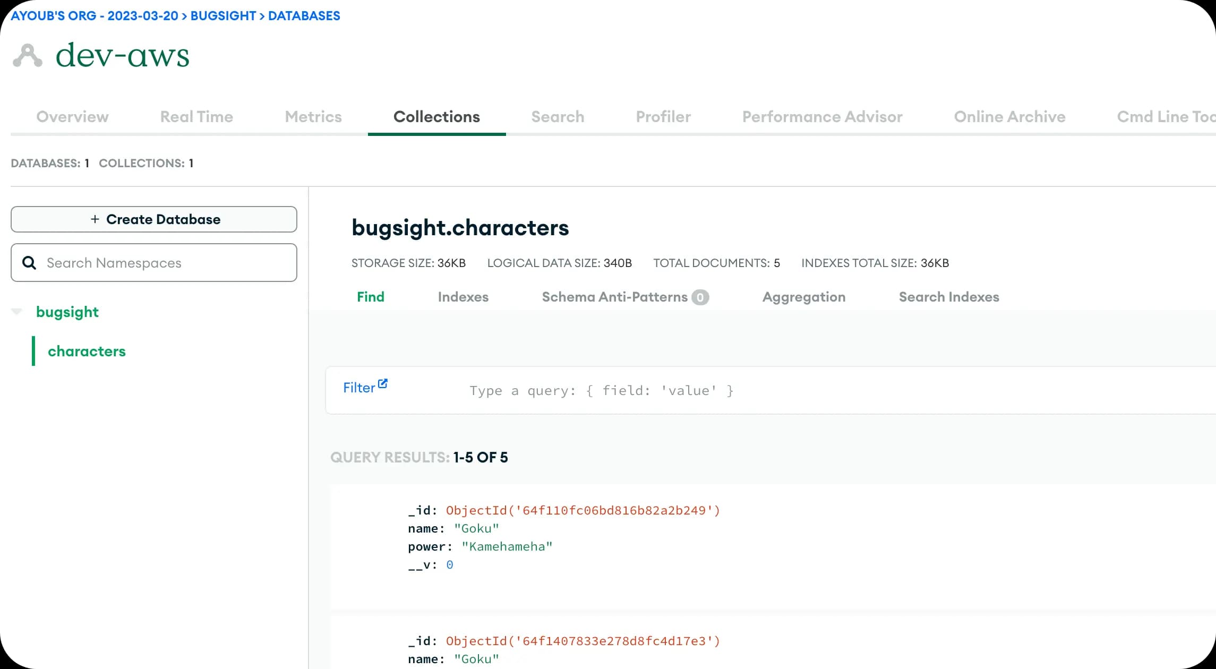Click the TOTAL DOCUMENTS: 5 stat
The width and height of the screenshot is (1216, 669).
(716, 263)
